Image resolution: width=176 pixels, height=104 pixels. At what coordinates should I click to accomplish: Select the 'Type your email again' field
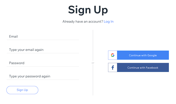[x=43, y=50]
